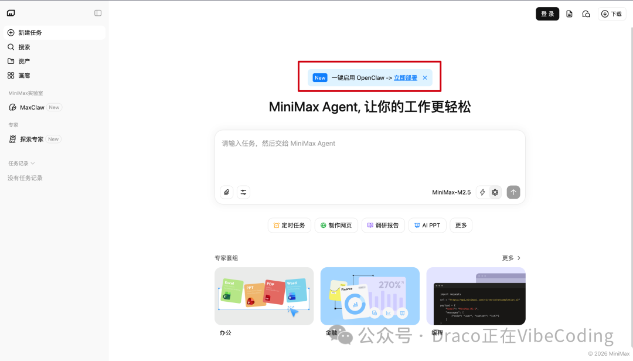The height and width of the screenshot is (361, 633).
Task: Click the lightning speed mode icon
Action: pos(482,192)
